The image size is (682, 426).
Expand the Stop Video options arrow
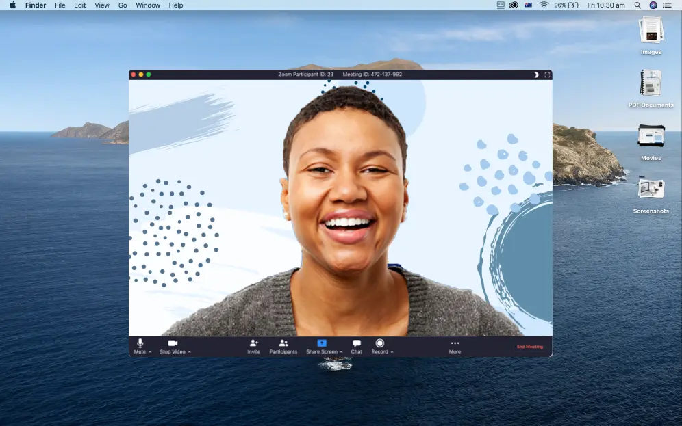click(x=189, y=352)
